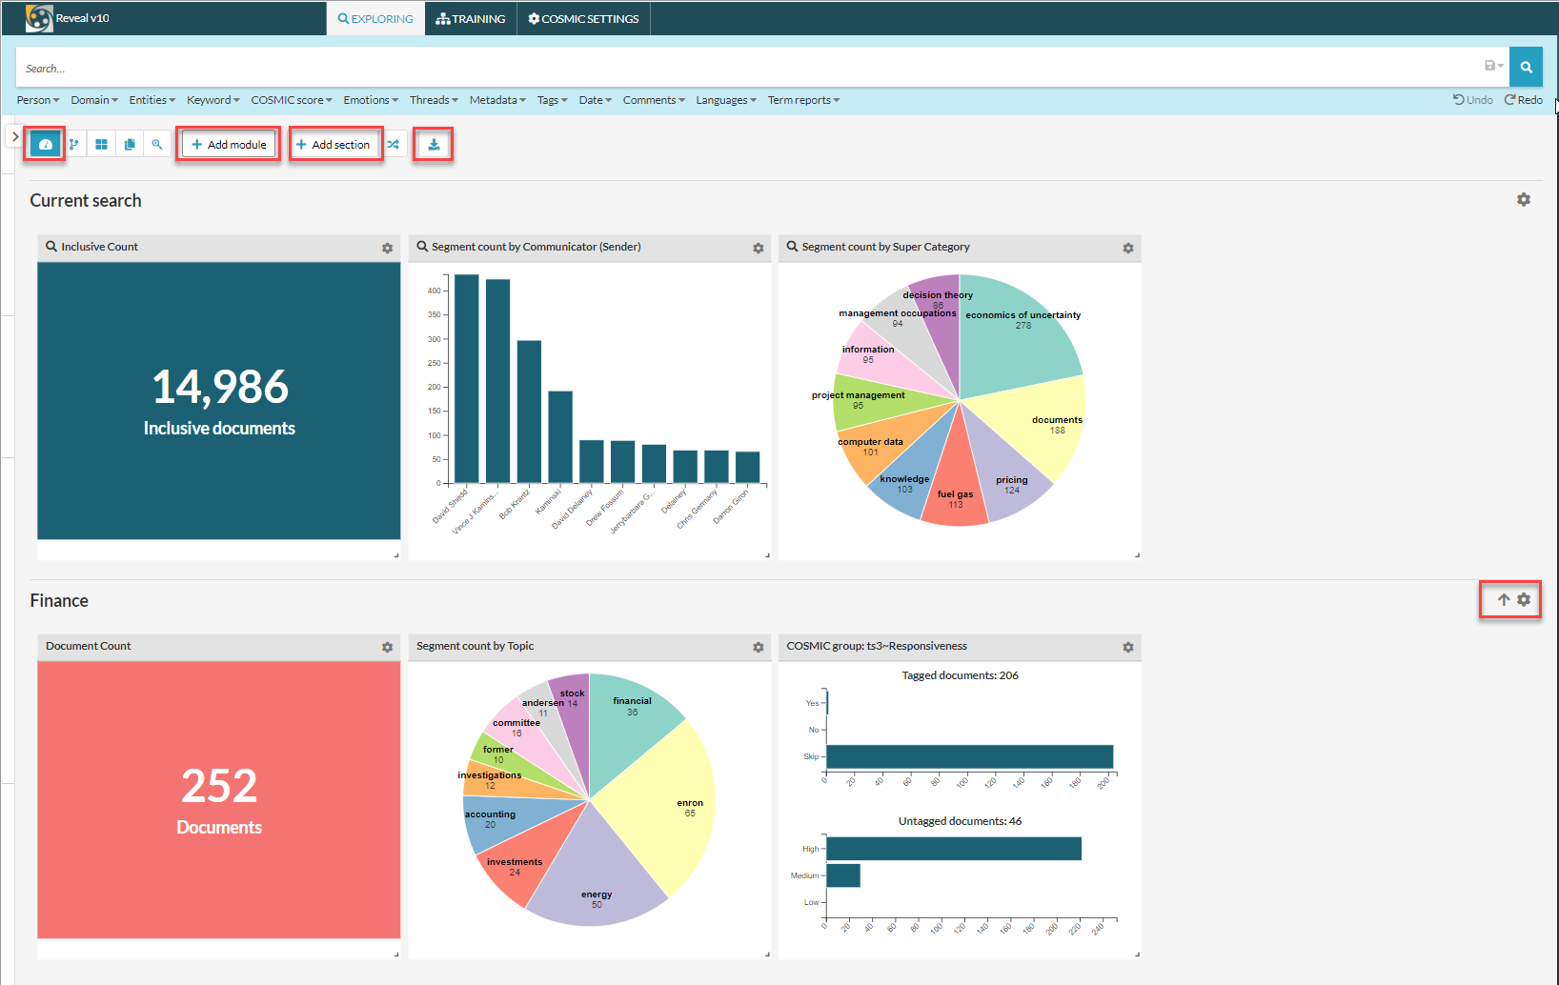
Task: Open the Person filter dropdown
Action: (x=38, y=100)
